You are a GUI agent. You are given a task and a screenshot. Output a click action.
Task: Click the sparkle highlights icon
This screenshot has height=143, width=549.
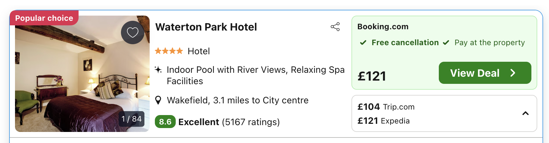click(x=158, y=70)
